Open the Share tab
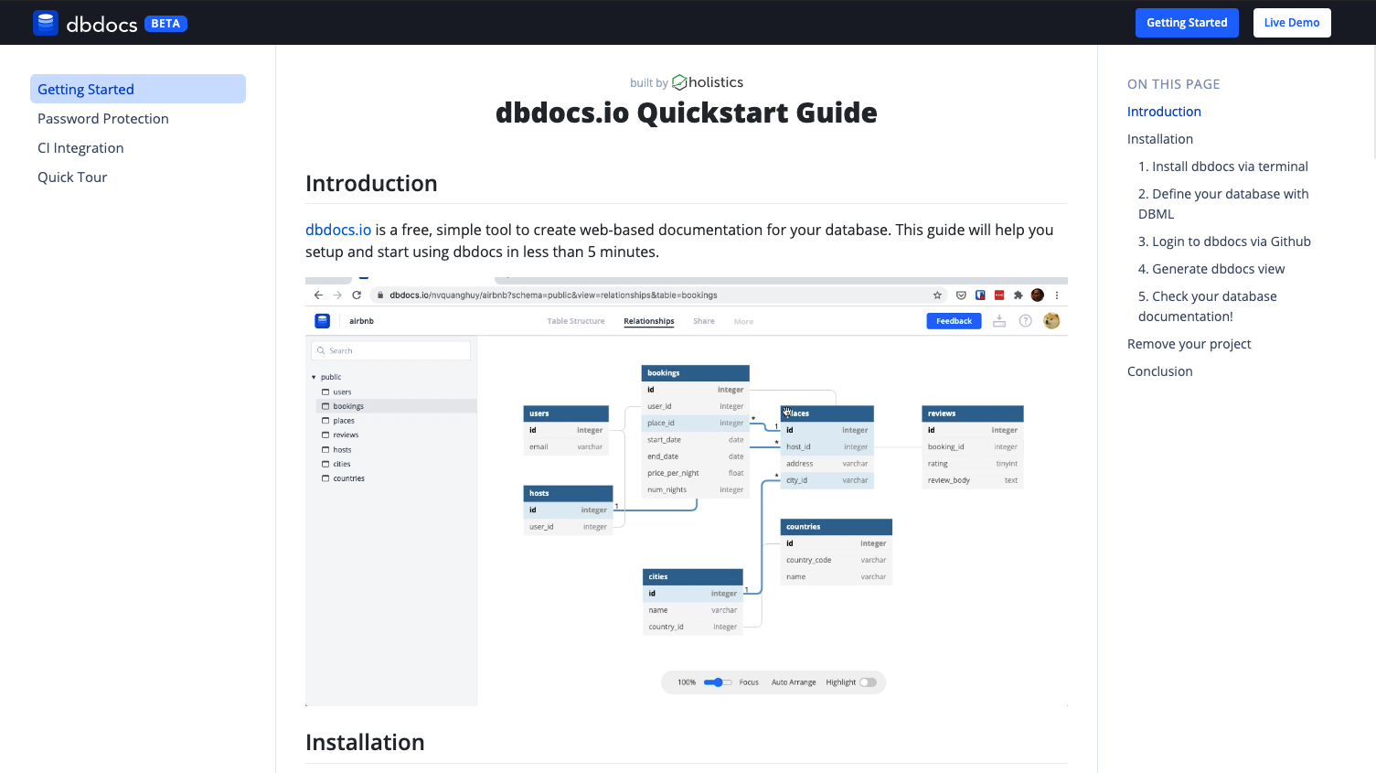This screenshot has width=1376, height=773. point(704,321)
